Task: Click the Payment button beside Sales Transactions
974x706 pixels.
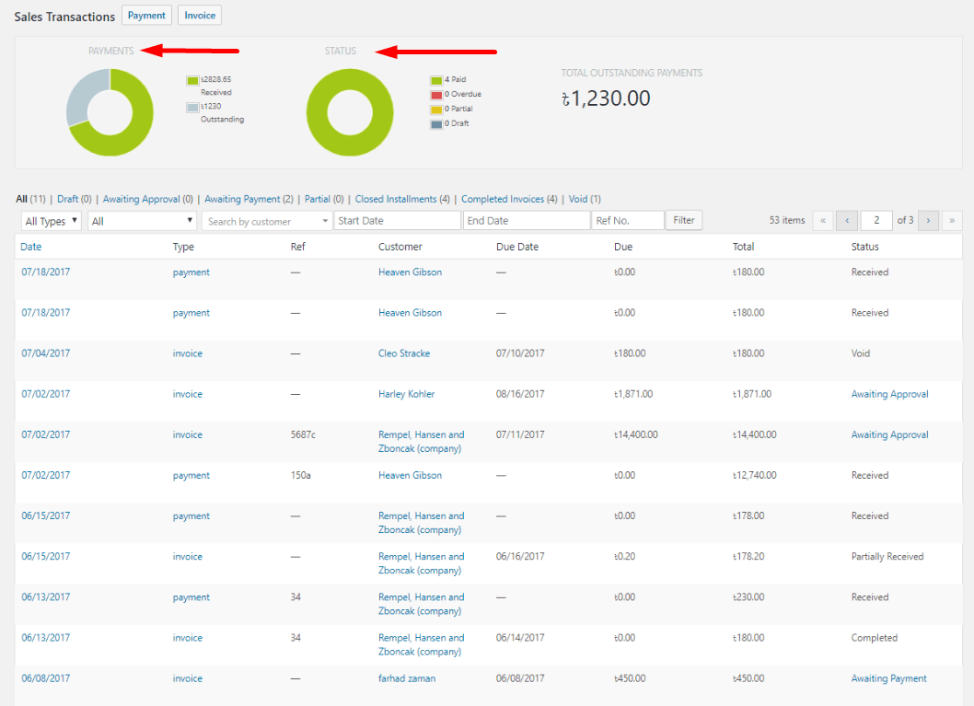Action: 146,16
